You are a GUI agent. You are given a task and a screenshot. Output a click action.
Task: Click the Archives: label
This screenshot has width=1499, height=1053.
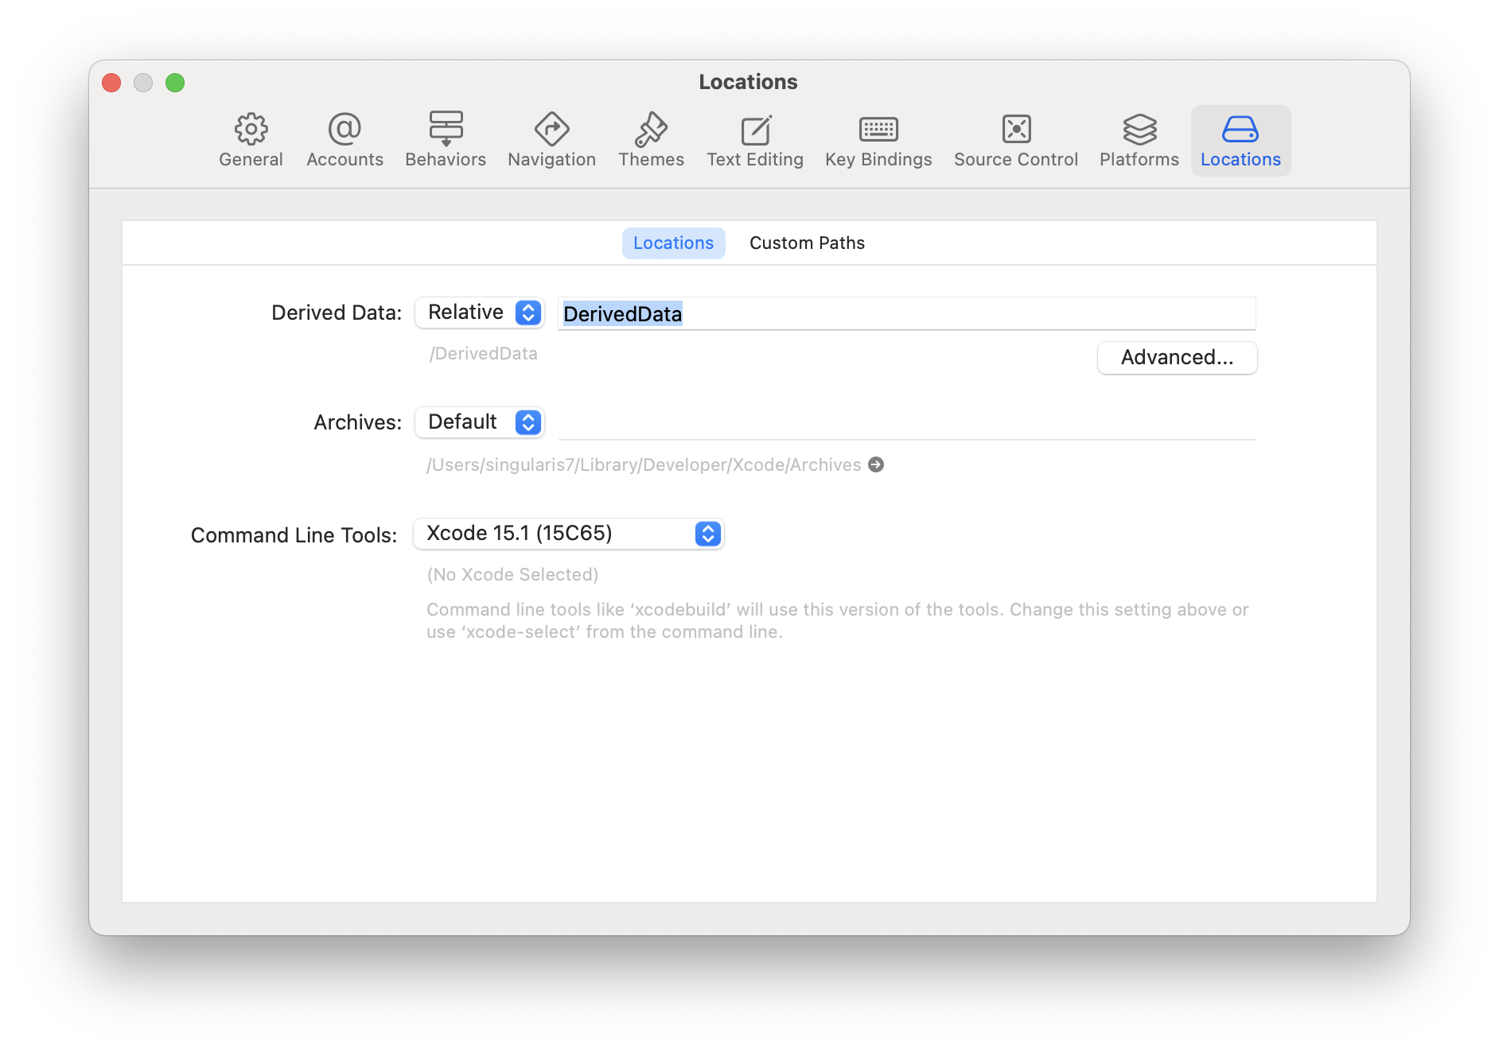click(358, 422)
